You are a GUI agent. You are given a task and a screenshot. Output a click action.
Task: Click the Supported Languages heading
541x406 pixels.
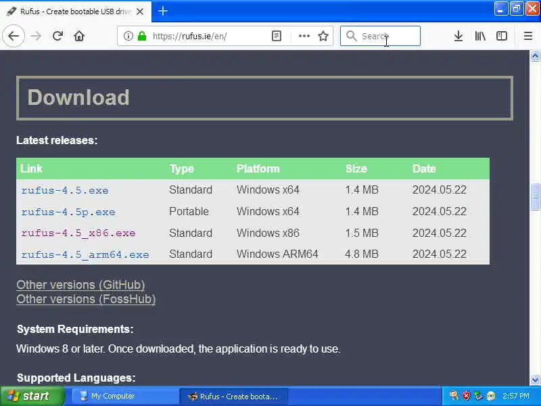click(x=76, y=378)
